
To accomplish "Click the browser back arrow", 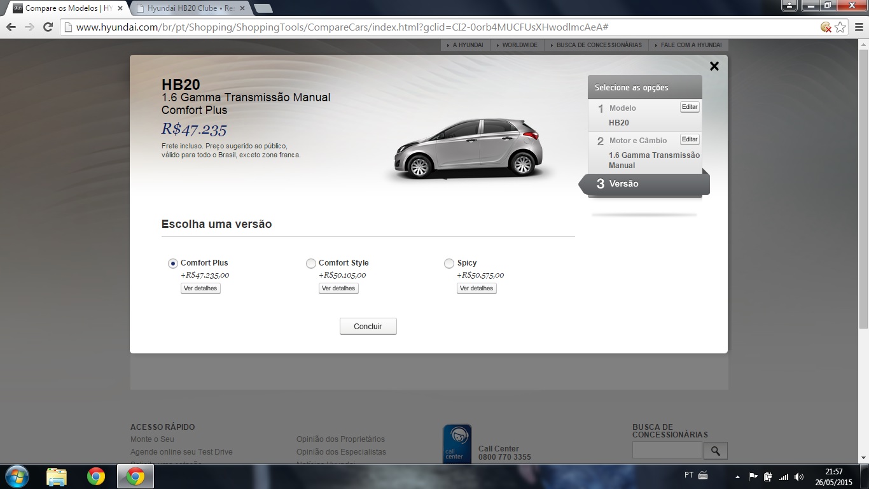I will click(11, 27).
